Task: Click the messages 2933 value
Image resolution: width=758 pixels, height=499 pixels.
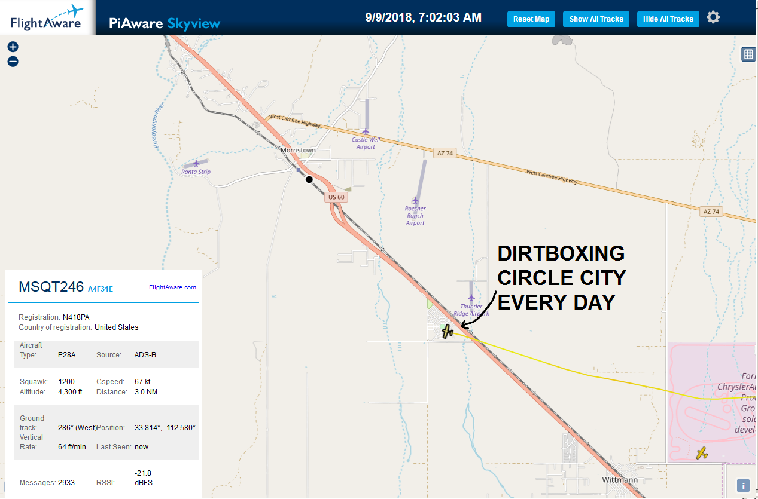Action: [x=66, y=482]
